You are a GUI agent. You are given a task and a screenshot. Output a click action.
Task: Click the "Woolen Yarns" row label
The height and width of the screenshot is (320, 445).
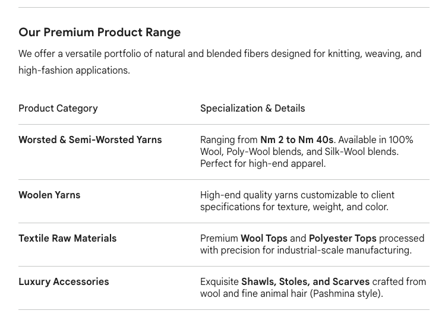click(49, 195)
